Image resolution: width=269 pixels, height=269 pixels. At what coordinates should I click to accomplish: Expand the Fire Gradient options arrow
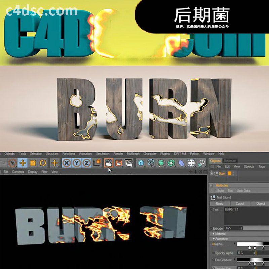[235, 259]
